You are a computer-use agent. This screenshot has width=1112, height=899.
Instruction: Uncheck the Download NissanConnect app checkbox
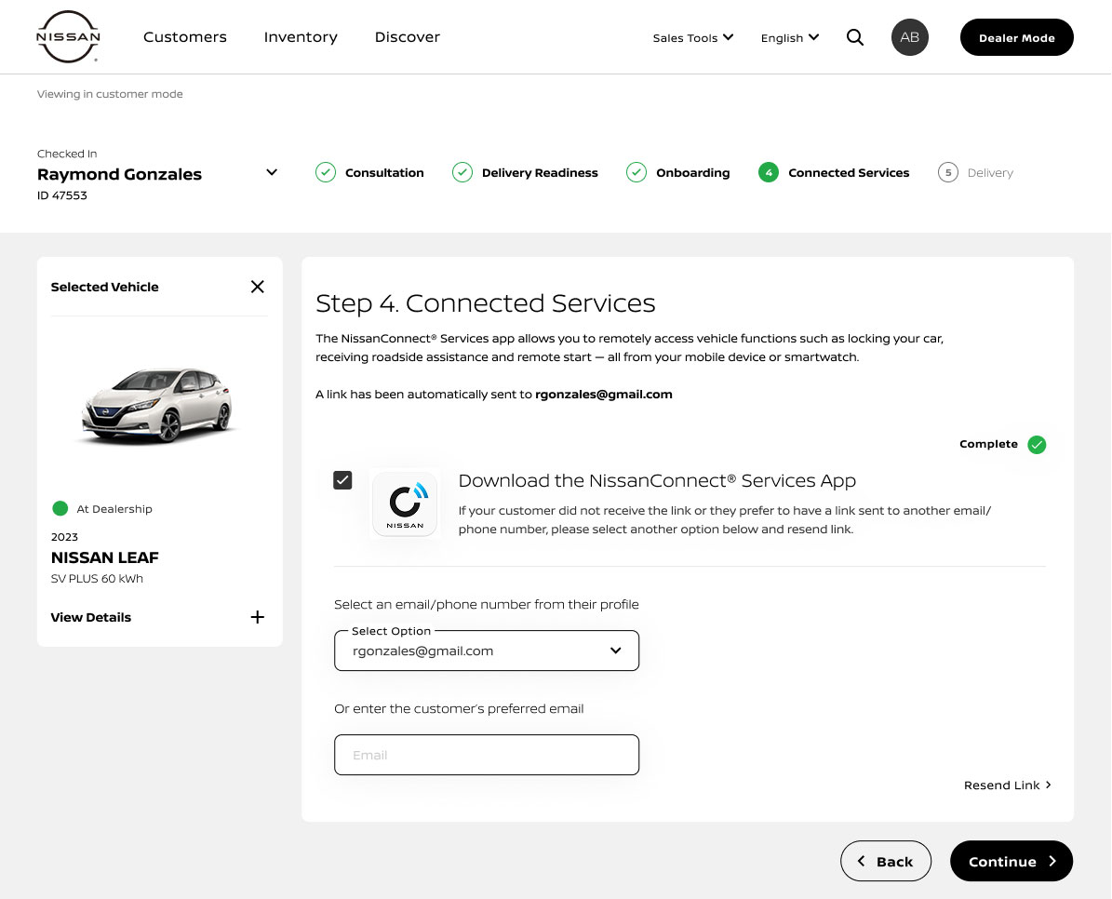click(342, 480)
